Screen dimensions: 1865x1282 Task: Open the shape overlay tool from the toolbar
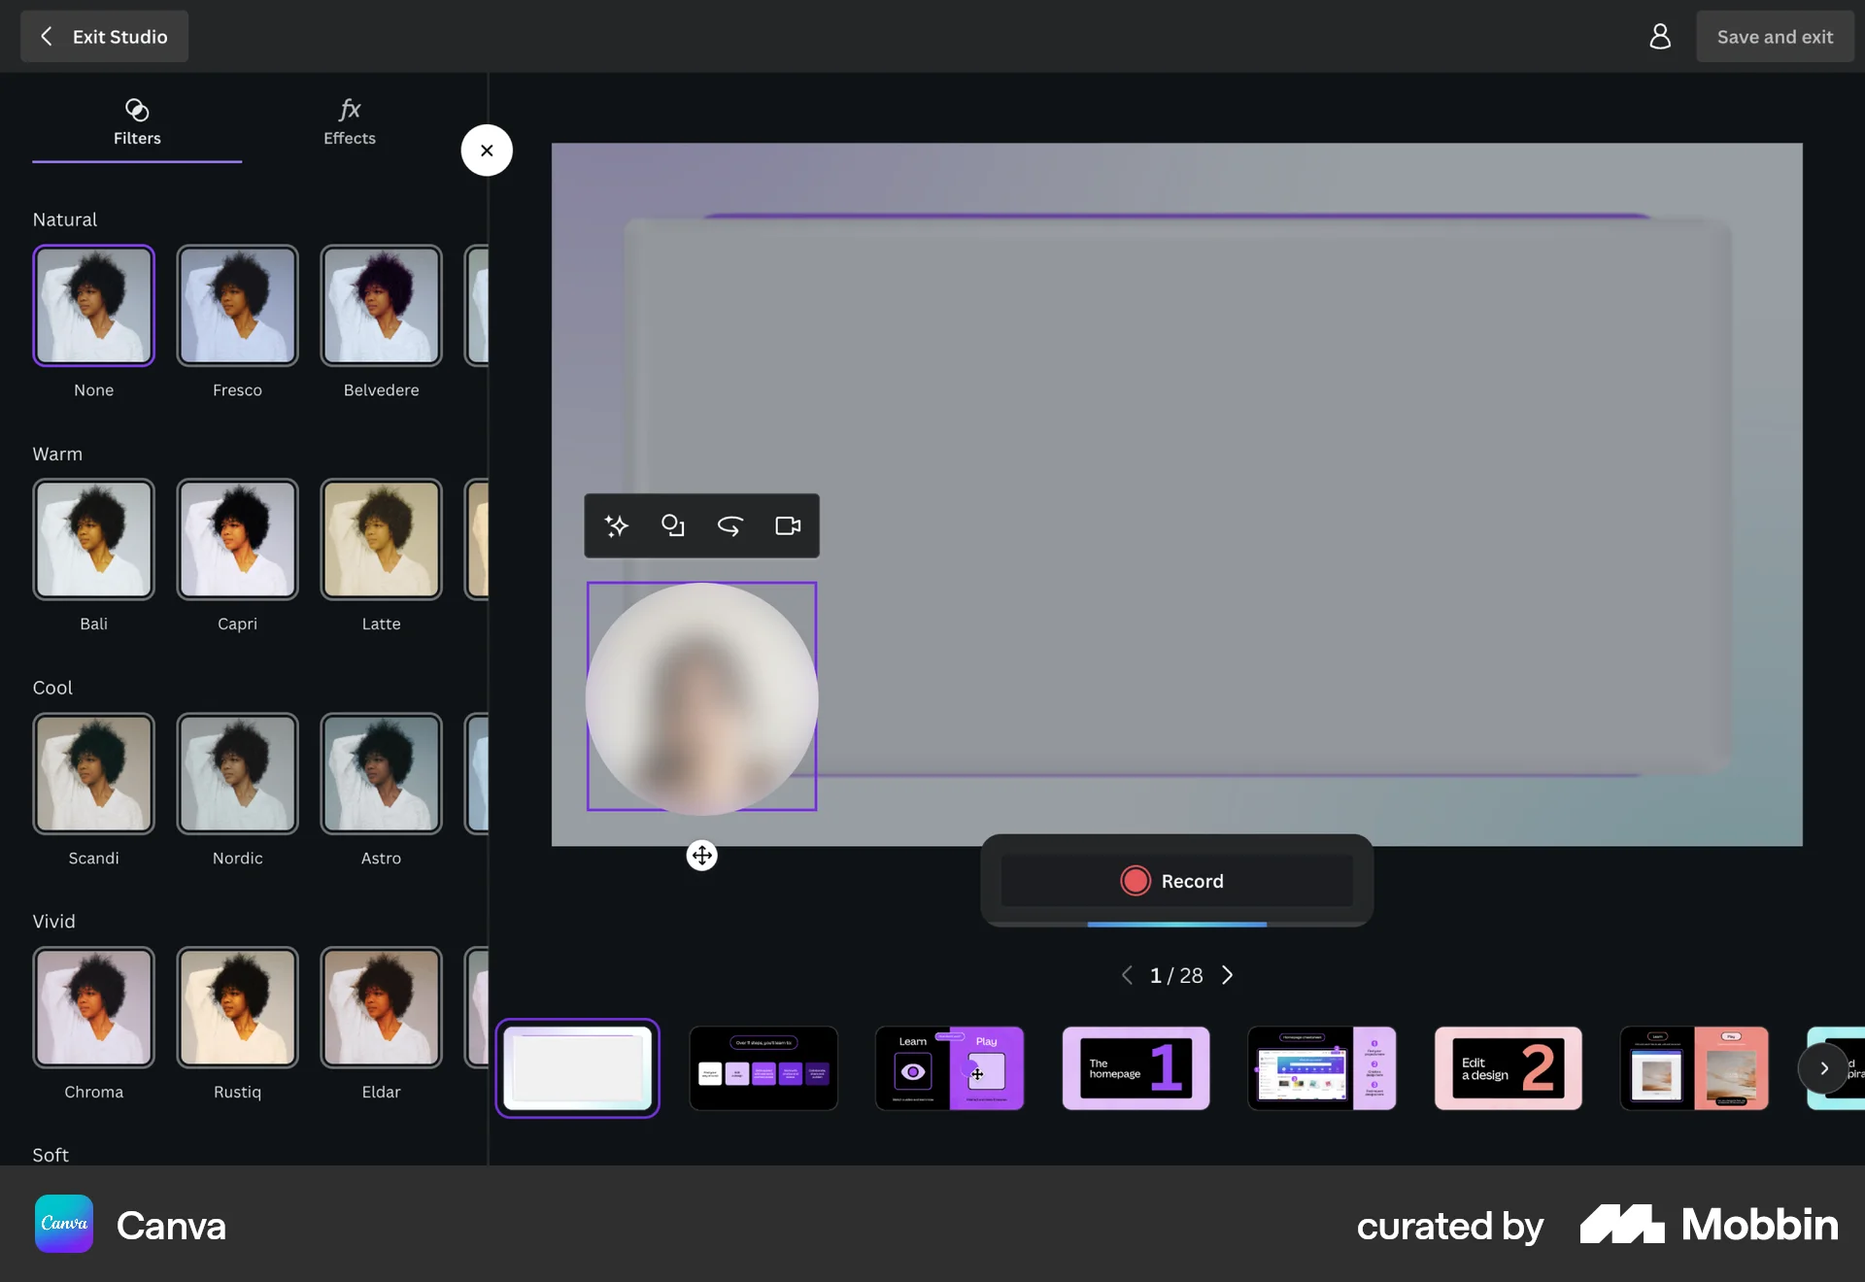tap(673, 525)
